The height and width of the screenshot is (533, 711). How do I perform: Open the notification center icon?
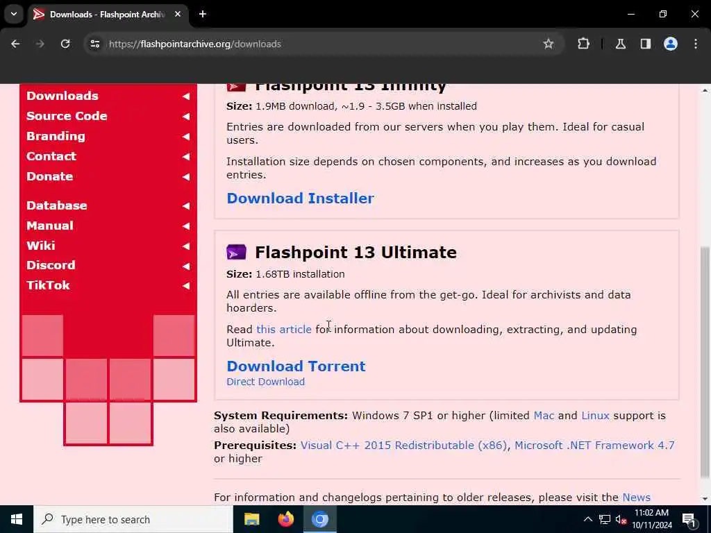point(689,521)
